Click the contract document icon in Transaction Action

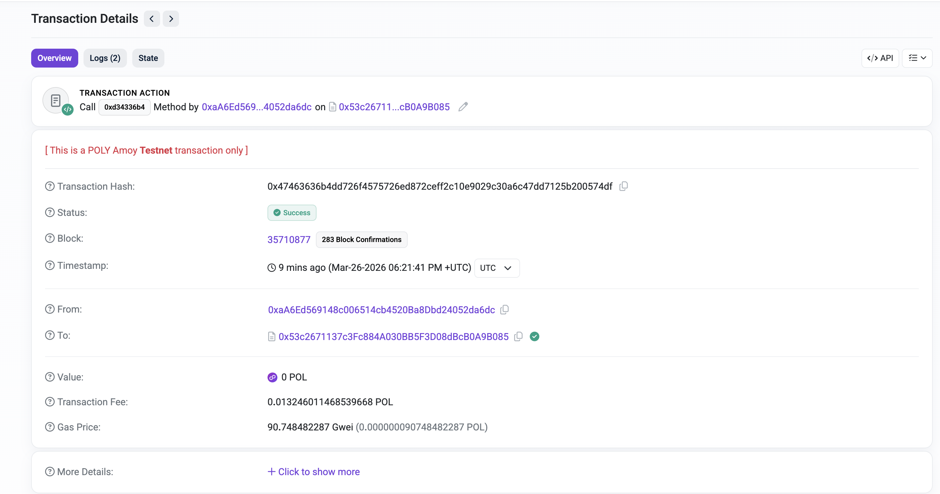click(332, 107)
